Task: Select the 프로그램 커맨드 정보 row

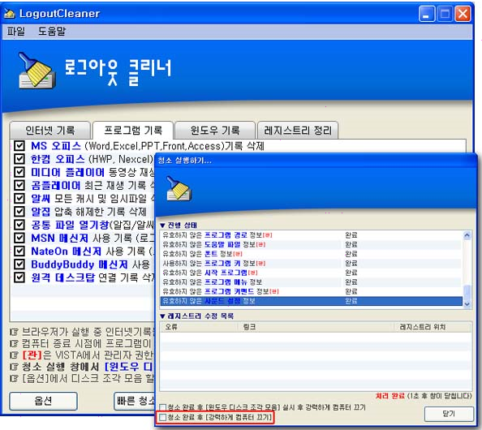Action: pos(312,291)
